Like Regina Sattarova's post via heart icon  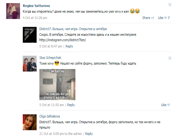165,18
